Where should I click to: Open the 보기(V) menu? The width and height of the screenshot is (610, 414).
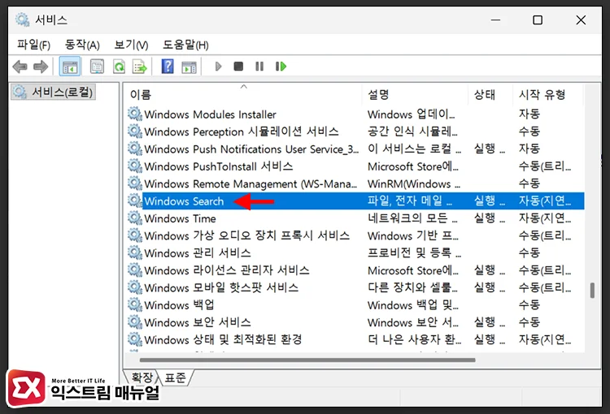(x=131, y=45)
